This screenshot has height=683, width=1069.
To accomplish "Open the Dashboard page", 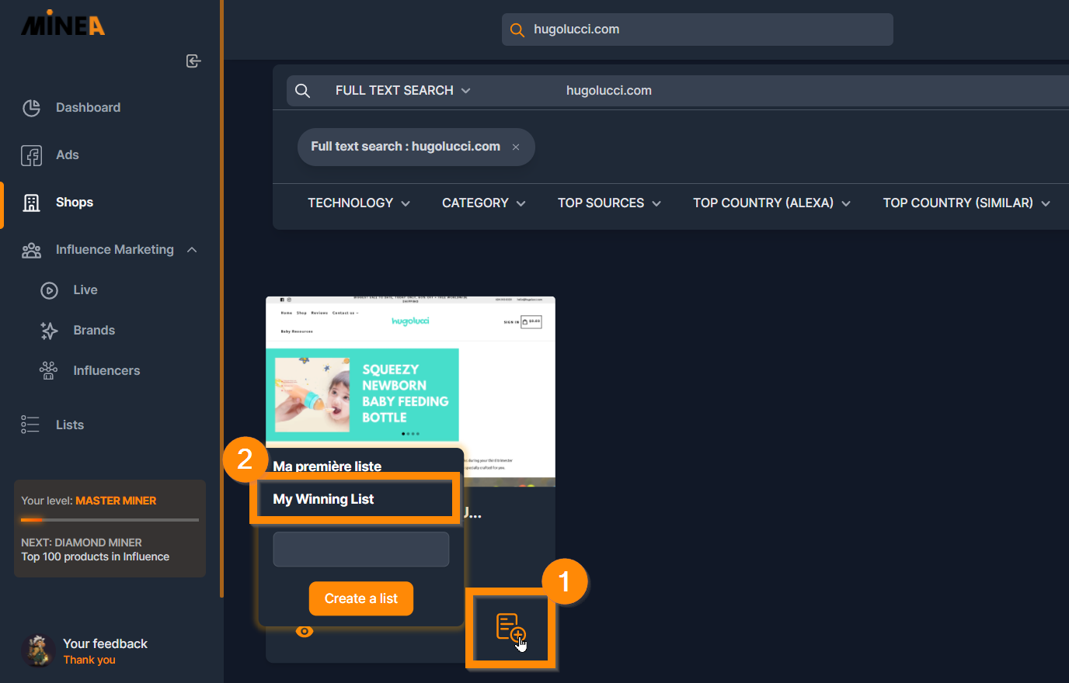I will pyautogui.click(x=88, y=108).
